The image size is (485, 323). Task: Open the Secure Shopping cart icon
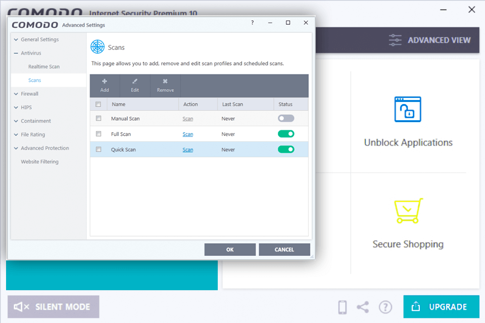coord(408,211)
